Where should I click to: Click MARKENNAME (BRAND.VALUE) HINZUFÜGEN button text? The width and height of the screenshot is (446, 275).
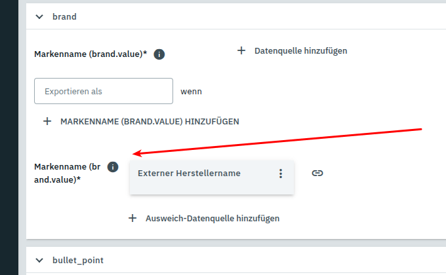click(x=150, y=121)
